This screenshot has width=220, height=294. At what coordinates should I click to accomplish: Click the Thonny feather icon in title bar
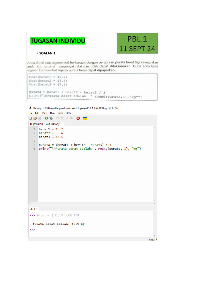(x=30, y=108)
